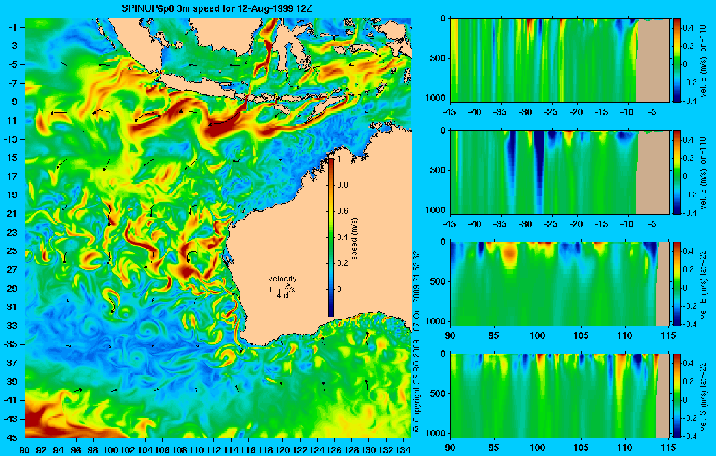Image resolution: width=716 pixels, height=456 pixels.
Task: Open the vel. S lat=-22 section plot
Action: coord(560,395)
